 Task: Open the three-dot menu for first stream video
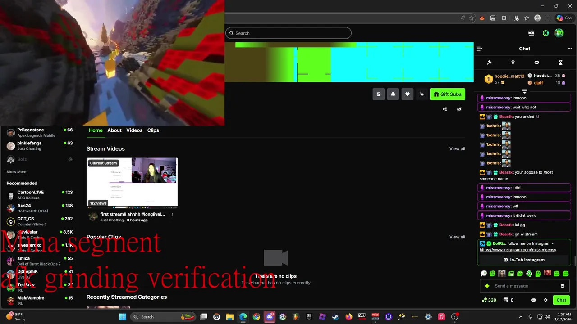(172, 215)
